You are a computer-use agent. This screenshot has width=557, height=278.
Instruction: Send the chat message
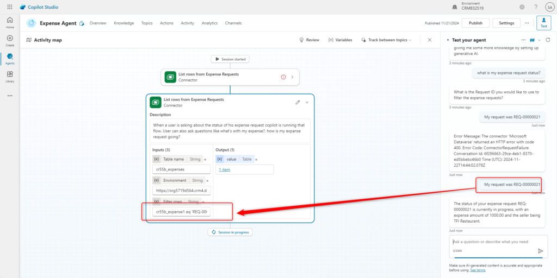tap(540, 251)
